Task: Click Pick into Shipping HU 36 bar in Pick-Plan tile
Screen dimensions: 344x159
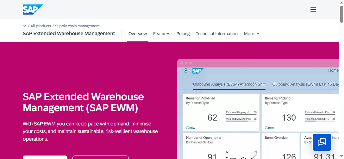Action: tap(241, 113)
